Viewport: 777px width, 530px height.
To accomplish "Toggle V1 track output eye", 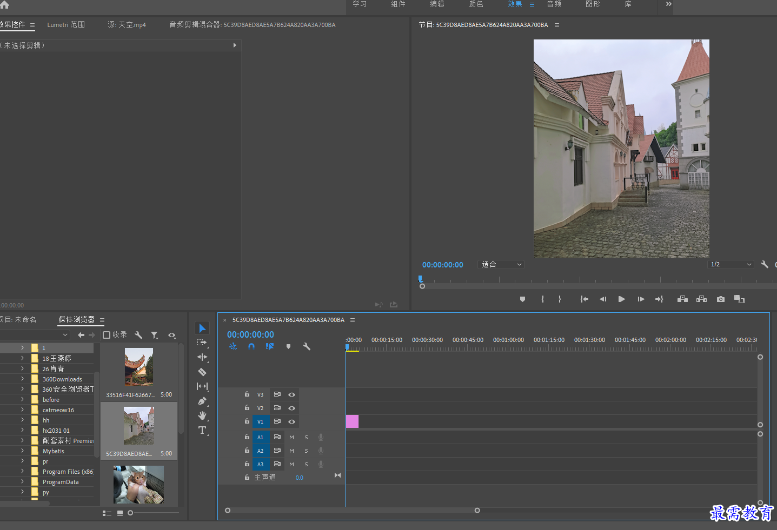I will [x=291, y=421].
